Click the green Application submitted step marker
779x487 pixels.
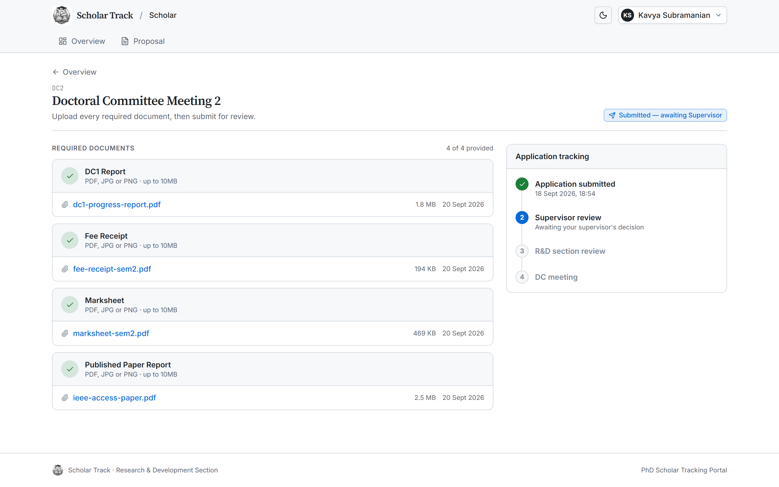pyautogui.click(x=522, y=184)
